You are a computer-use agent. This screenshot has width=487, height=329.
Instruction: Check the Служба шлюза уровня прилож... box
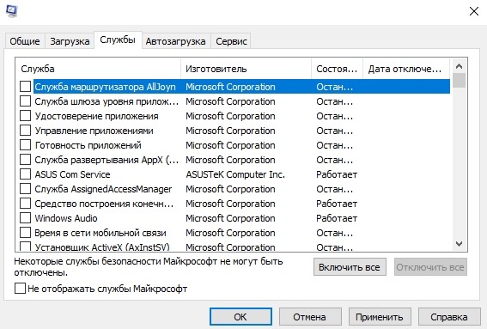pyautogui.click(x=25, y=101)
